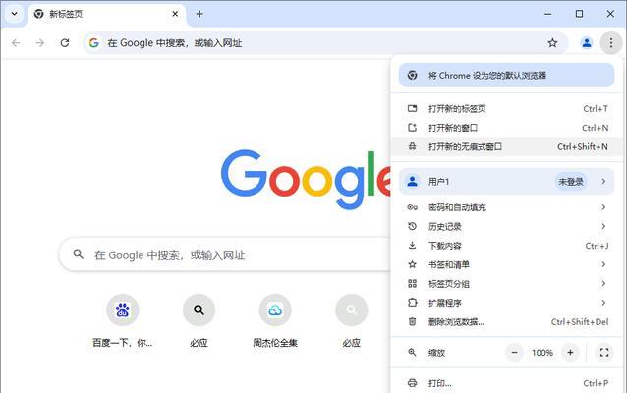Go back to previous page
627x393 pixels.
click(x=16, y=43)
